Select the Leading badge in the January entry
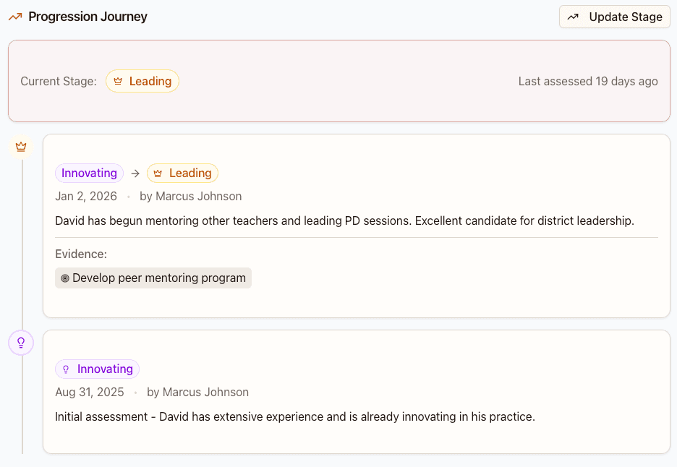677x467 pixels. pos(182,173)
